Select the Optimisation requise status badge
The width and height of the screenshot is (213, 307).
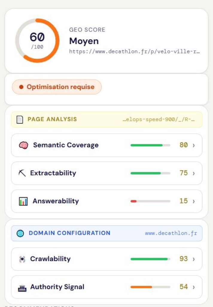pos(56,87)
